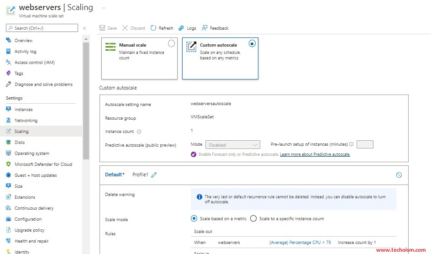This screenshot has height=254, width=431.
Task: Click the Refresh button label
Action: point(166,28)
